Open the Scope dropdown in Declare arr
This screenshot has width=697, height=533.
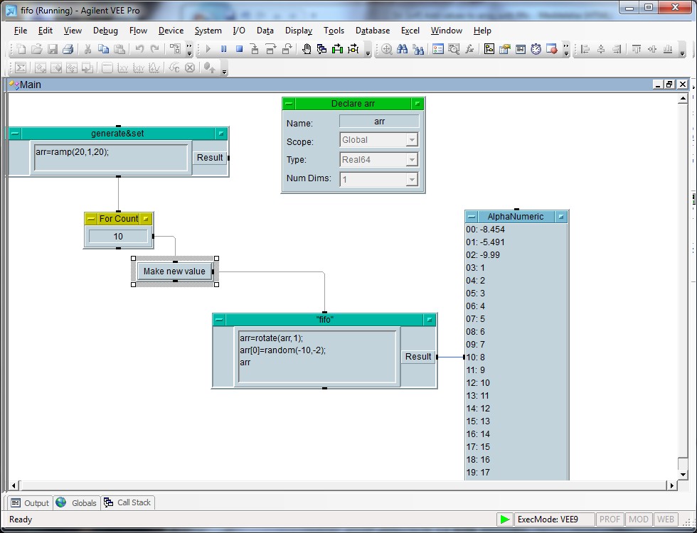411,140
